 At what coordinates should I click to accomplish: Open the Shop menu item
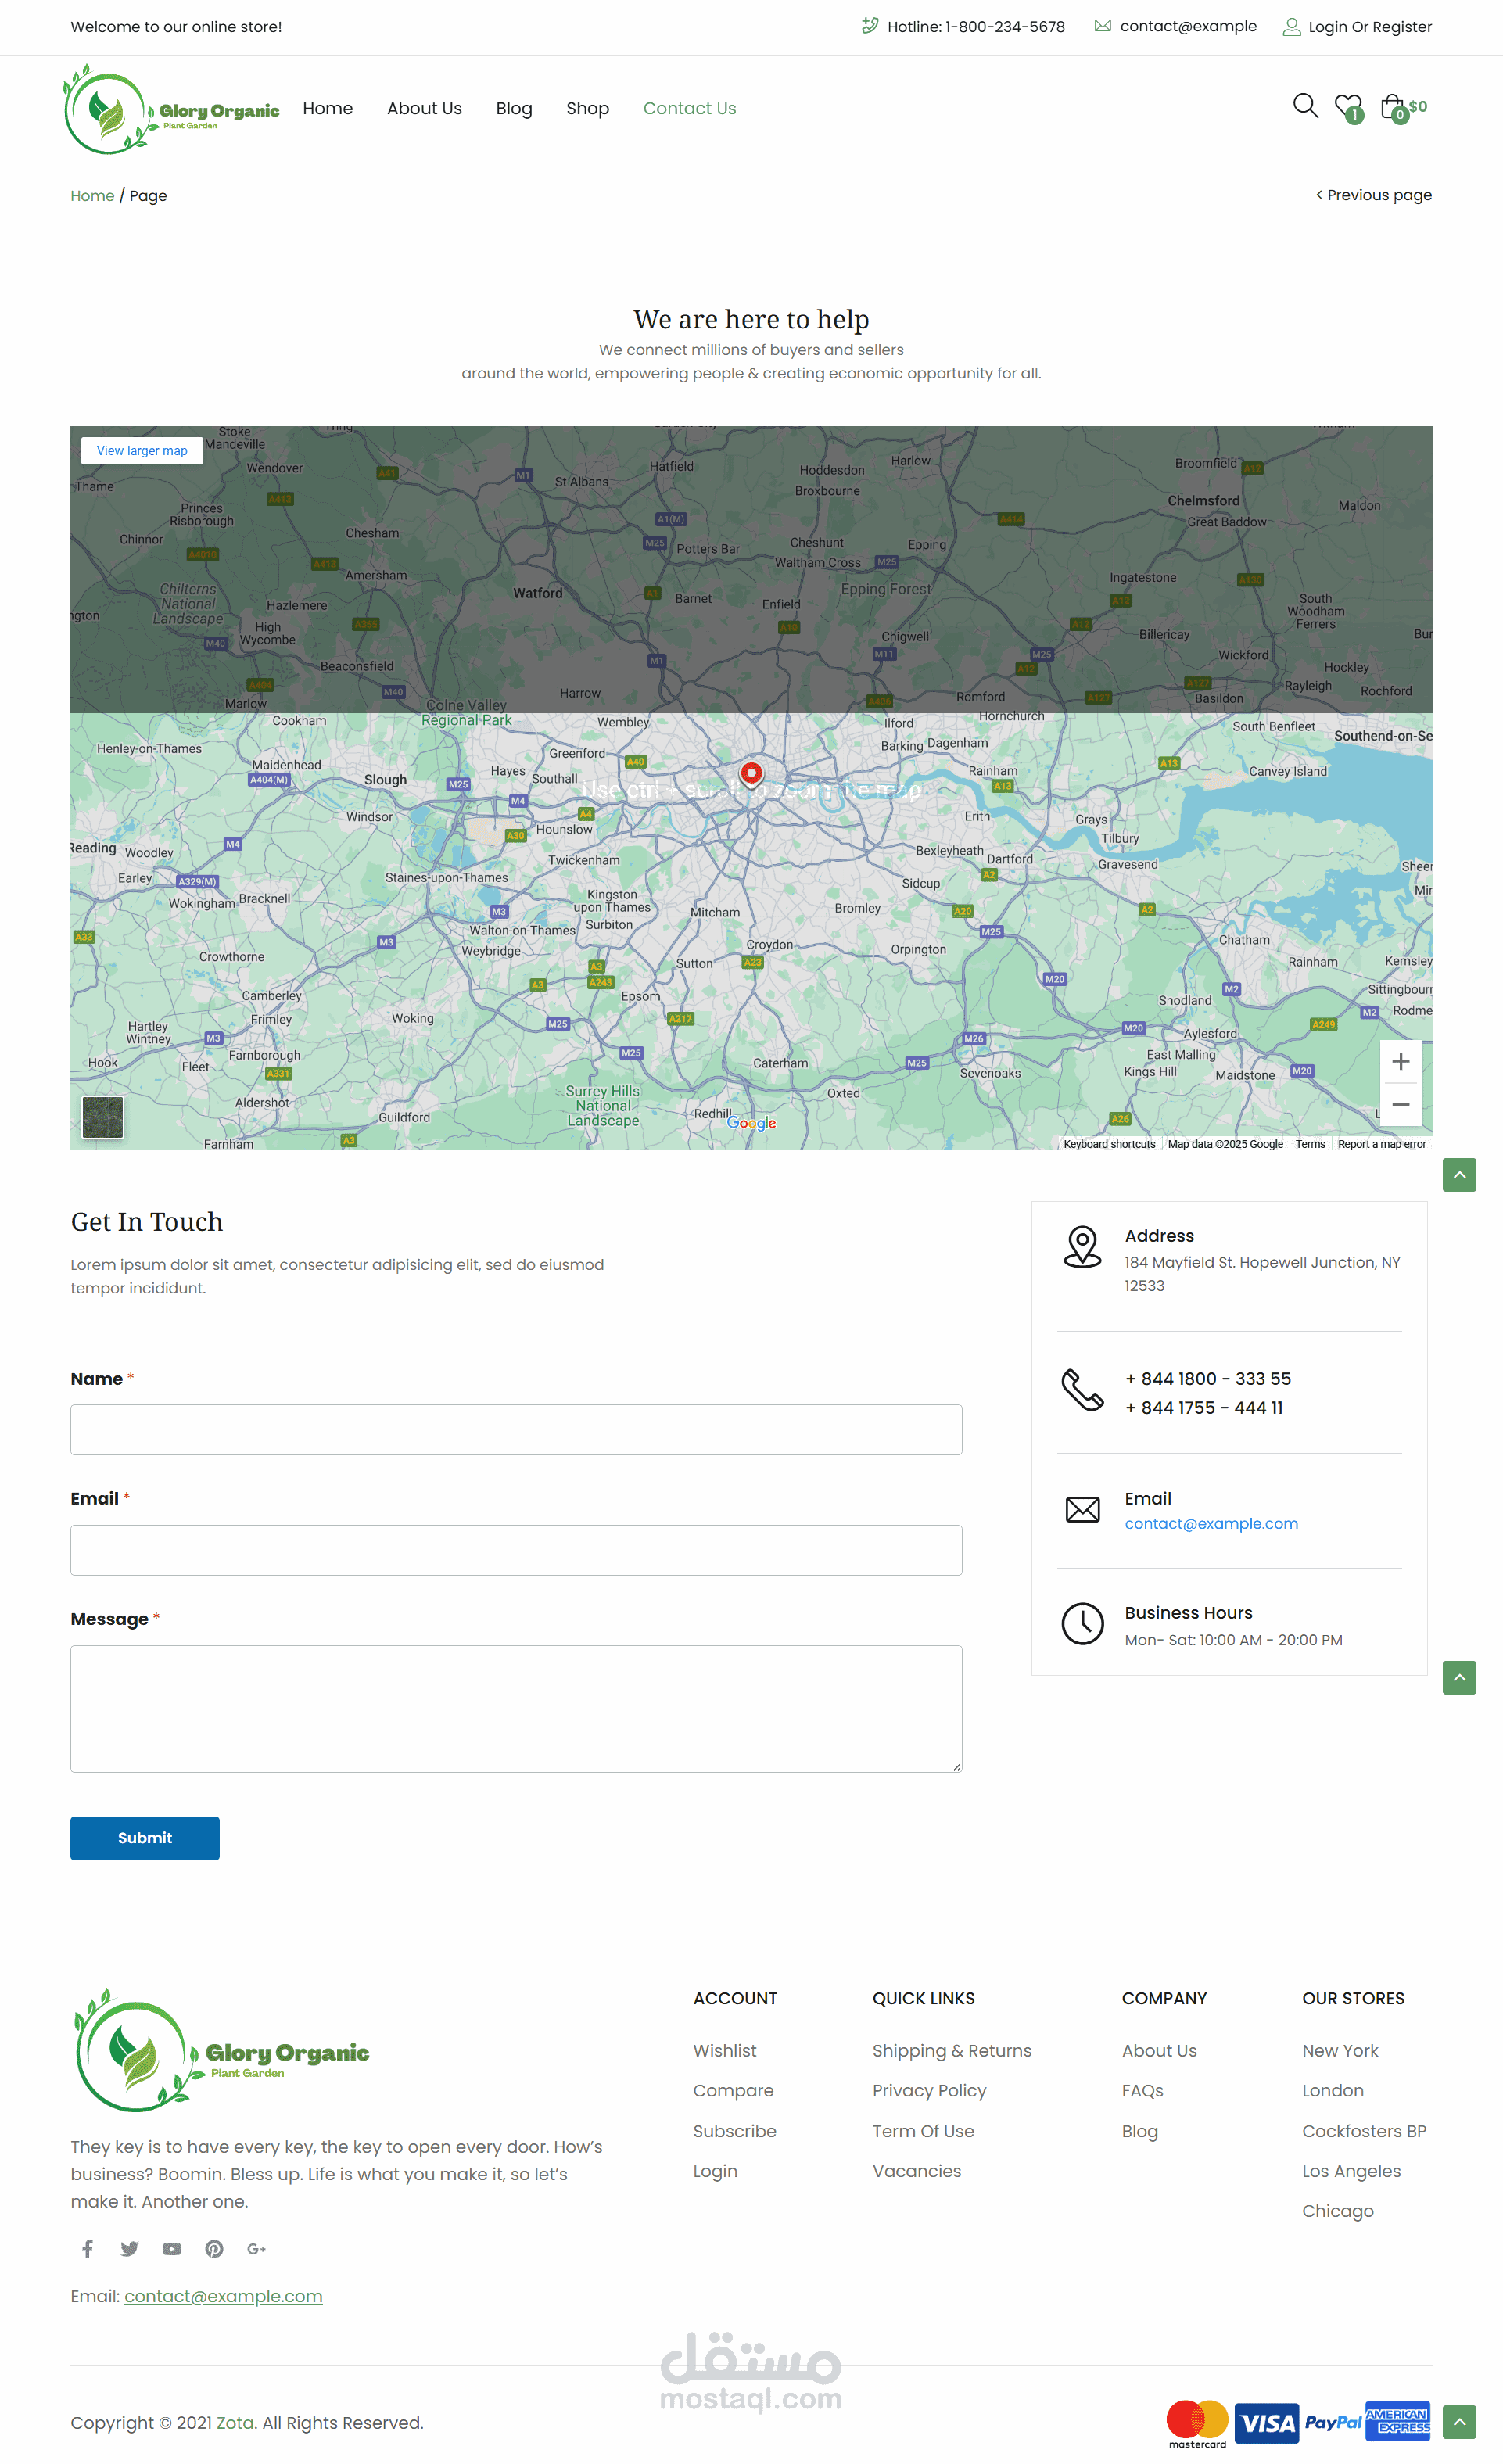(x=587, y=108)
